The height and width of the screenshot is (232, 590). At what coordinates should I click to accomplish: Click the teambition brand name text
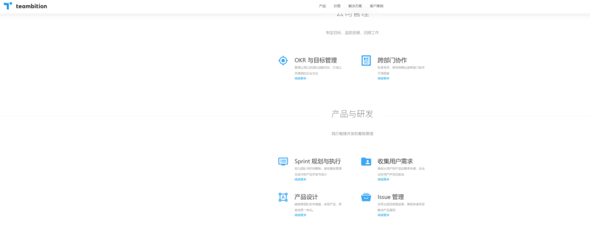(x=32, y=6)
